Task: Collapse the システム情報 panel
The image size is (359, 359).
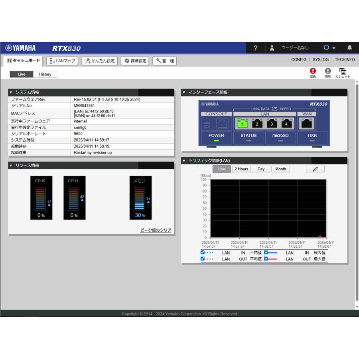Action: point(11,93)
